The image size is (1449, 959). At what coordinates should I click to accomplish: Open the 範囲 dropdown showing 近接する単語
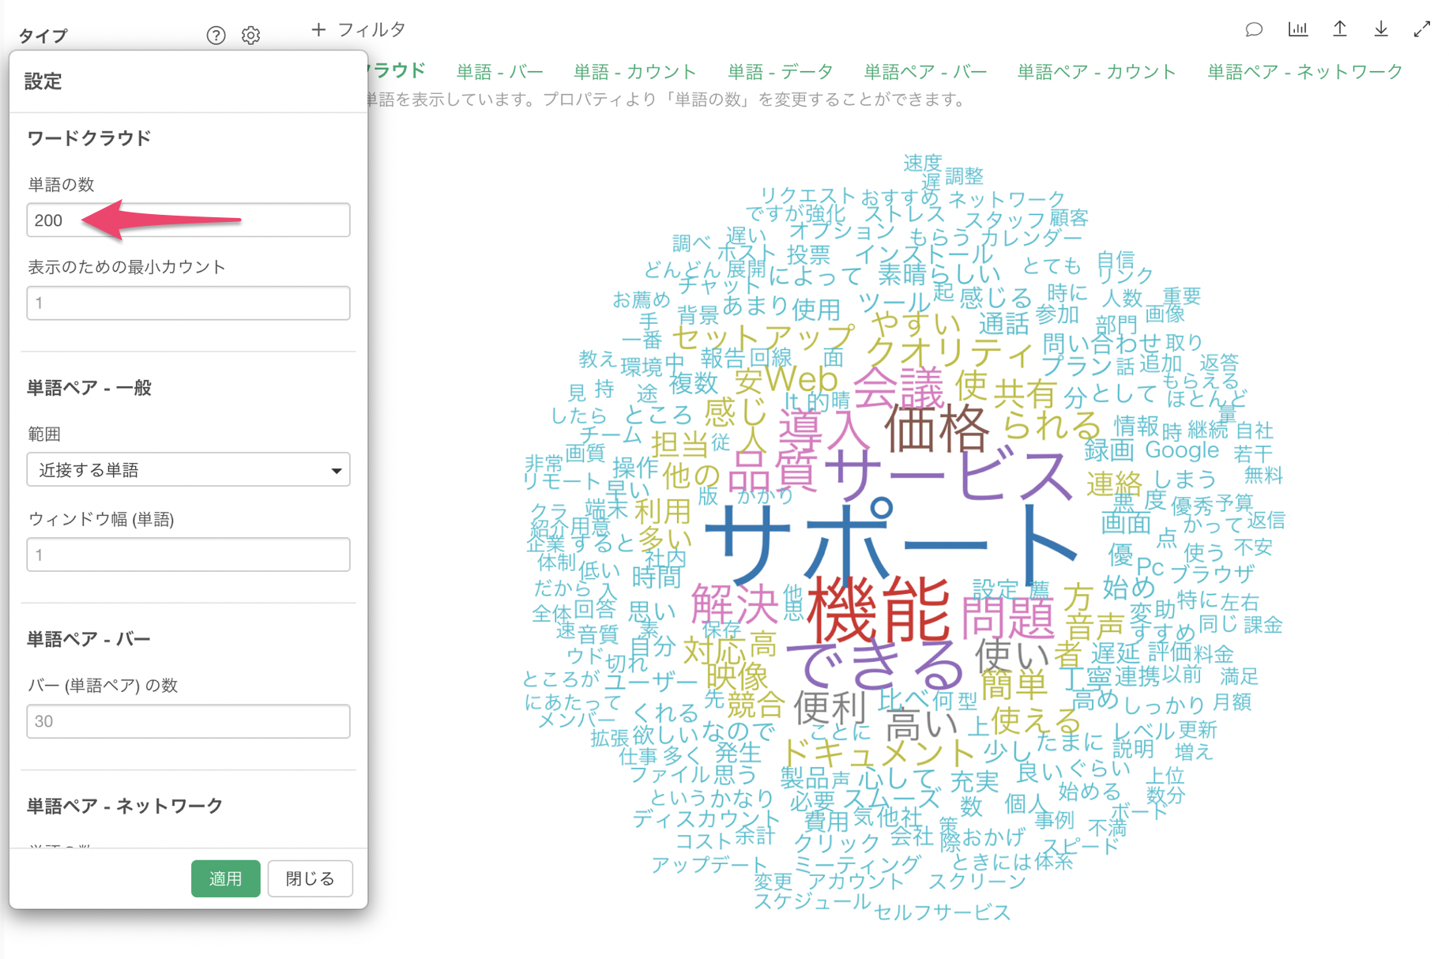188,470
